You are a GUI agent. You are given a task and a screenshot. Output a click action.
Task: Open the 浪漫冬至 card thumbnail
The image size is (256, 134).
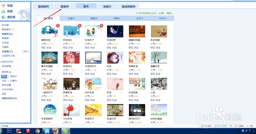point(71,84)
